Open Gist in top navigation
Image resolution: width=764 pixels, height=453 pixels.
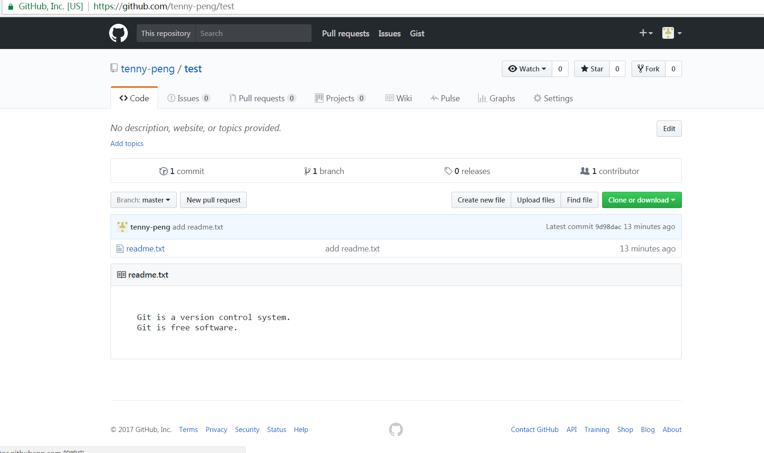[x=417, y=34]
